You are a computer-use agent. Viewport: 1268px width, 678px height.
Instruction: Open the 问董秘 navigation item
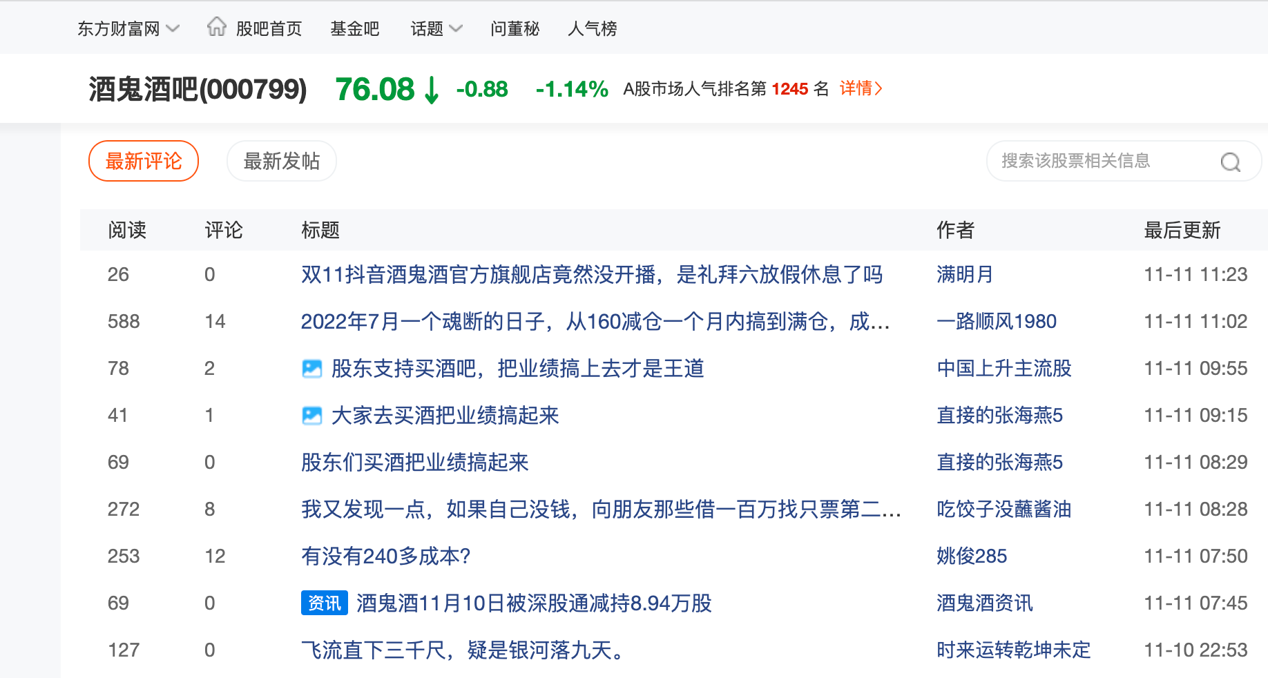[515, 28]
